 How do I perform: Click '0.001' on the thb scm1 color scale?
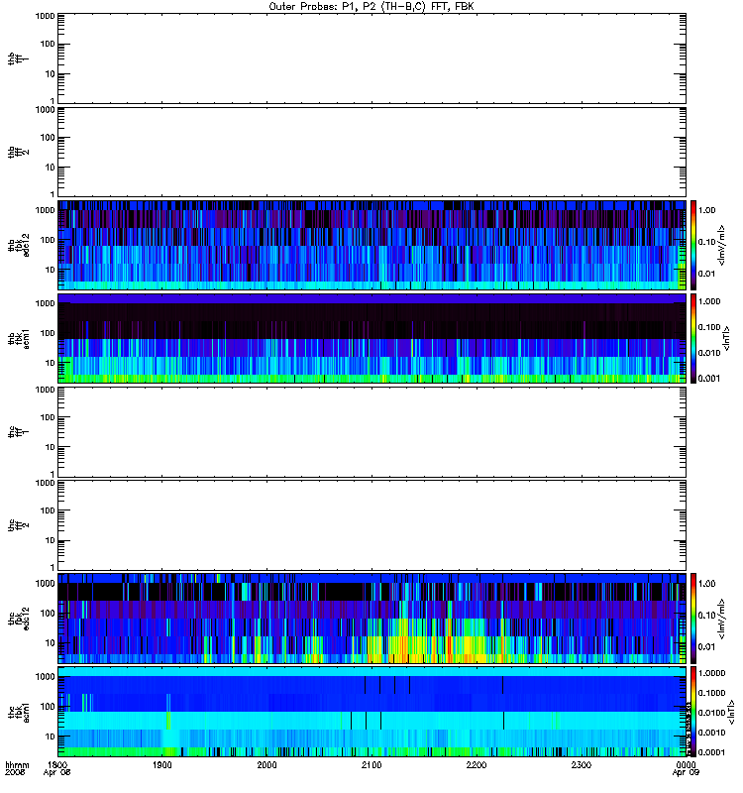[709, 379]
